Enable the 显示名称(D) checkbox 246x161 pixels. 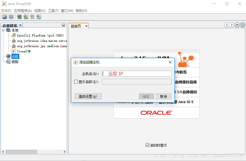pyautogui.click(x=76, y=81)
